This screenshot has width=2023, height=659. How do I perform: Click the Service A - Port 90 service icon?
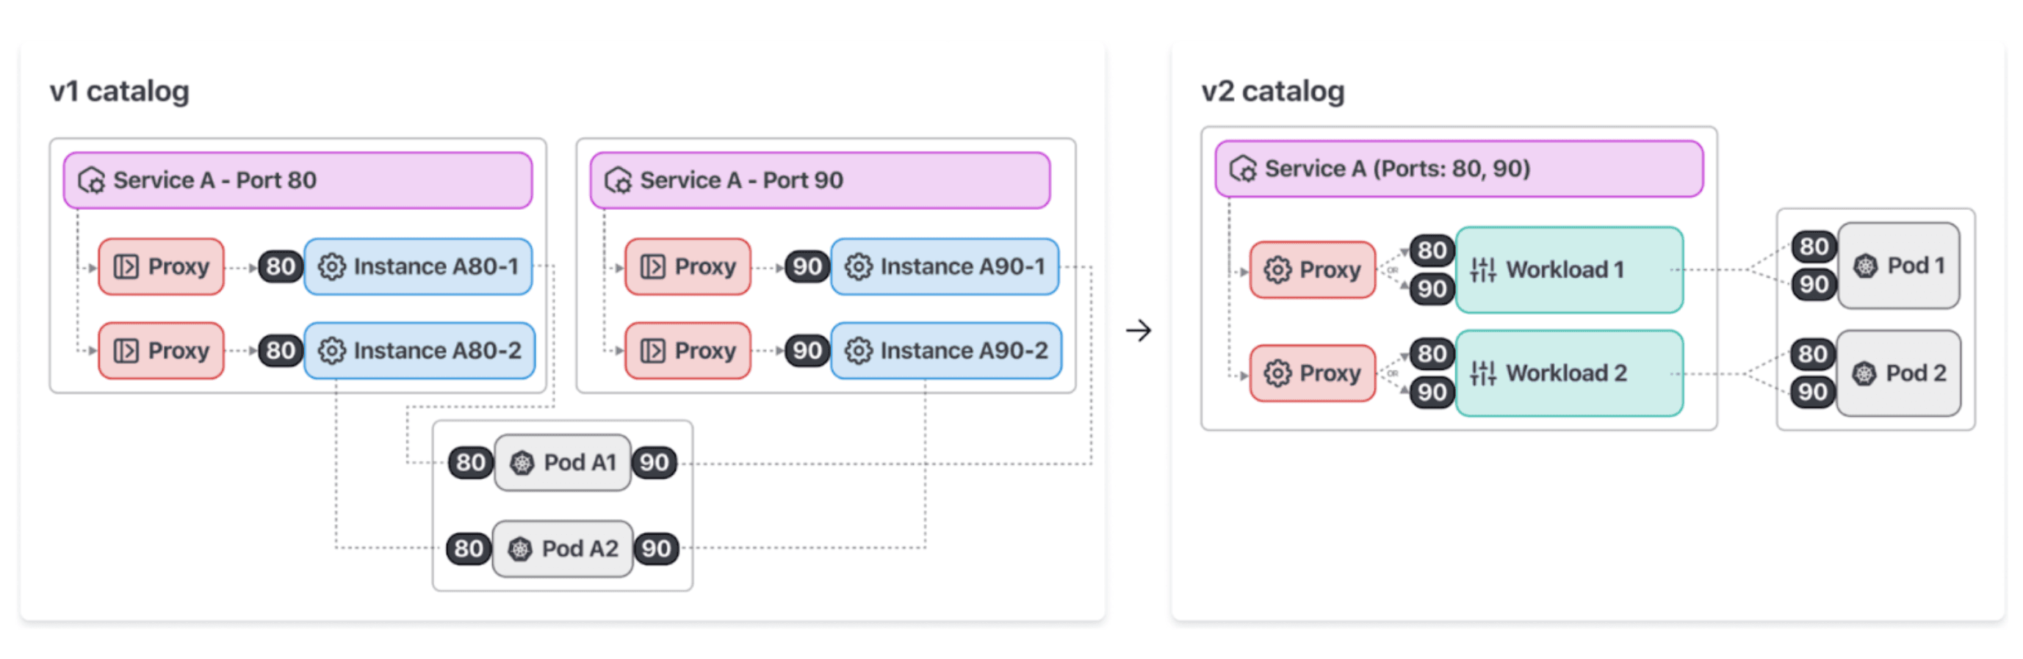click(618, 181)
